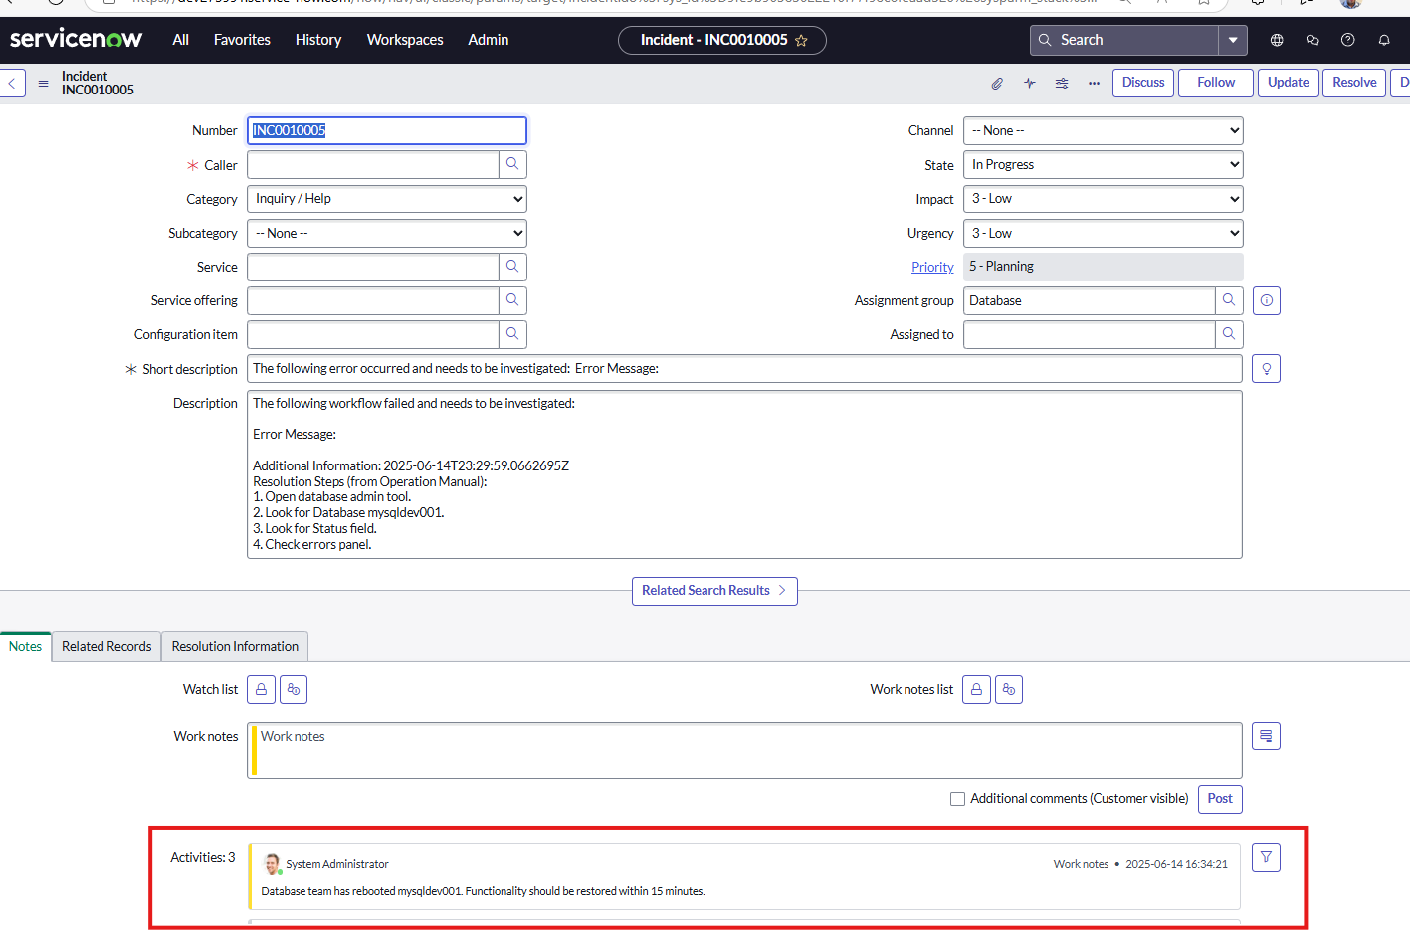Click the Assigned to input field
This screenshot has height=930, width=1410.
click(1090, 334)
